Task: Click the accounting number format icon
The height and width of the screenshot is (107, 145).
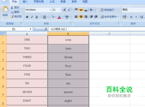Action: (x=124, y=17)
